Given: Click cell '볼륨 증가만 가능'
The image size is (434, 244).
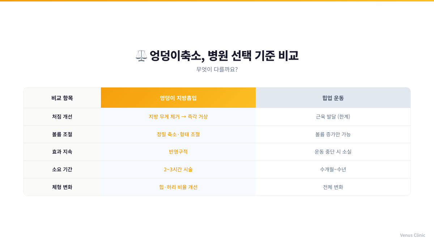Looking at the screenshot, I should point(333,134).
